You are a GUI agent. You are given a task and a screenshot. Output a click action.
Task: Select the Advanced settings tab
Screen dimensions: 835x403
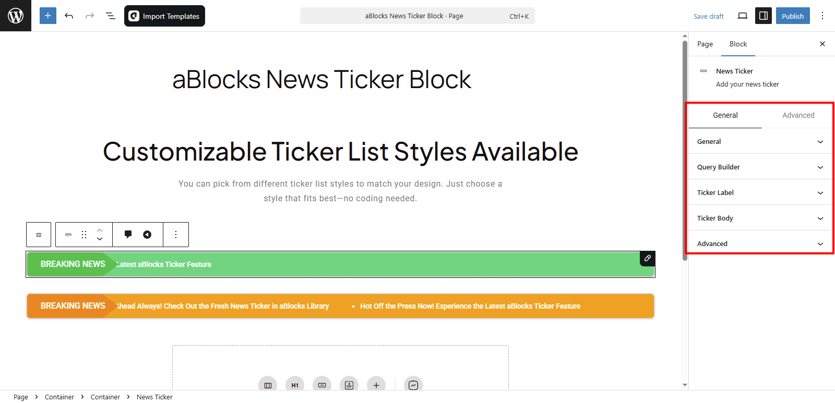coord(798,115)
